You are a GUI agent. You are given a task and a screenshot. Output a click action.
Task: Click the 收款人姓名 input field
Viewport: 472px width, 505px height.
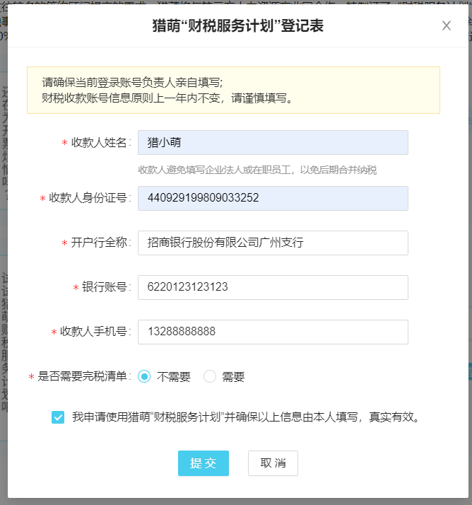[x=273, y=142]
